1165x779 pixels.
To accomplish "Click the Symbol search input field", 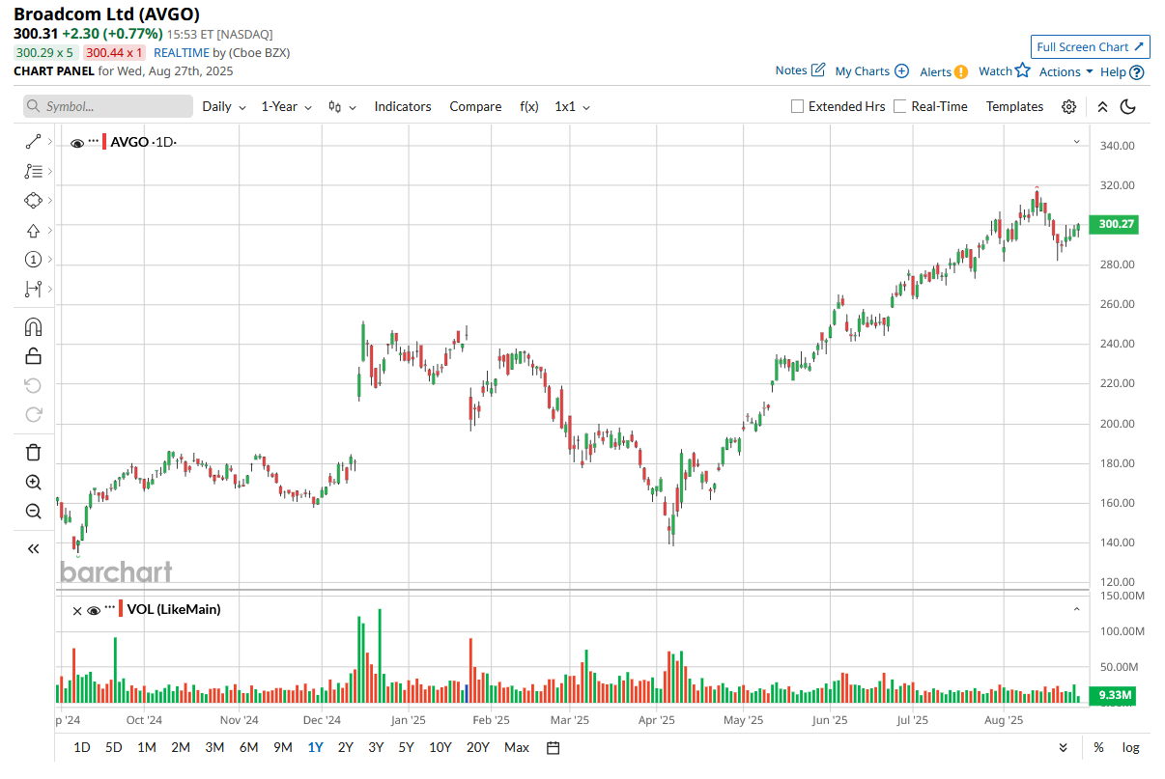I will coord(108,107).
